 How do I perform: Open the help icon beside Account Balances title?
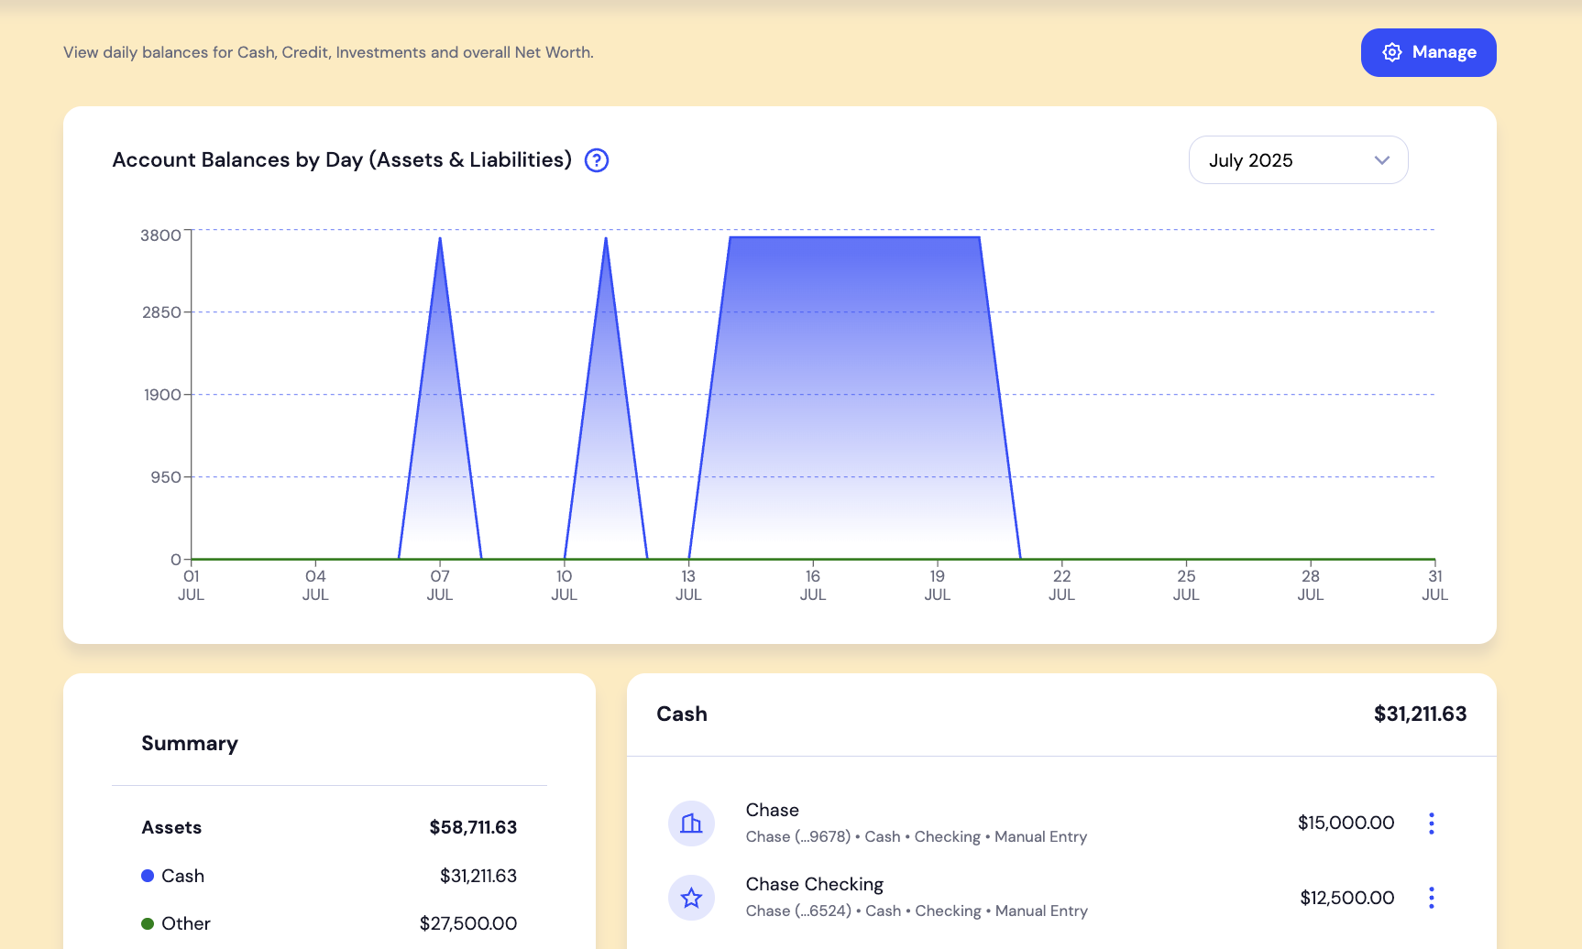(x=596, y=160)
